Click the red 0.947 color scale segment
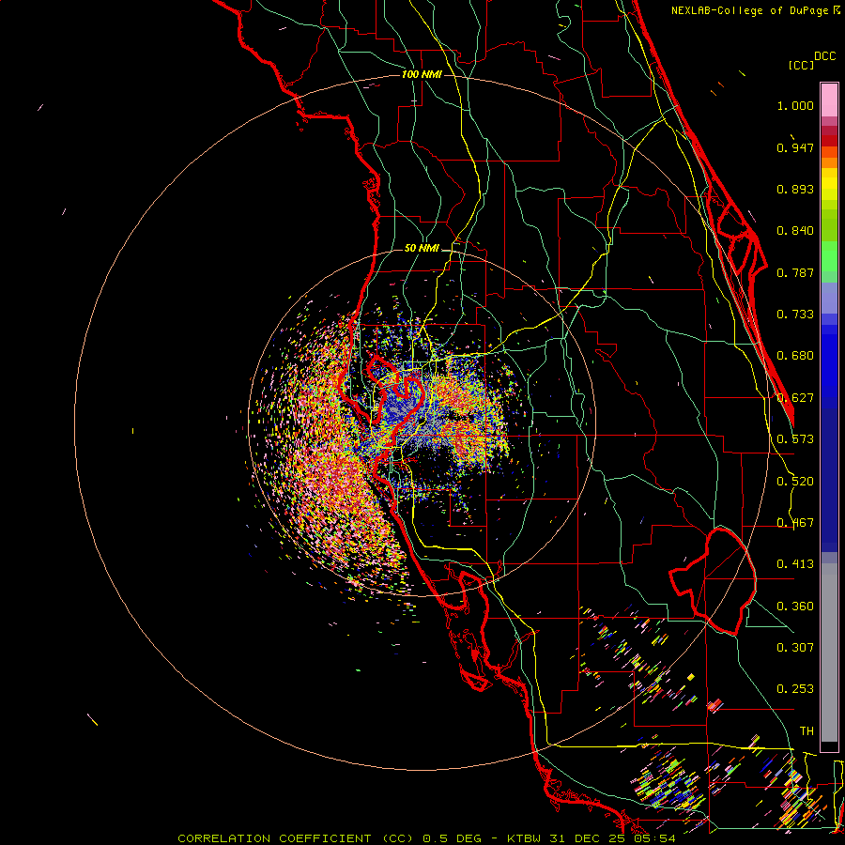Screen dimensions: 845x845 [829, 141]
